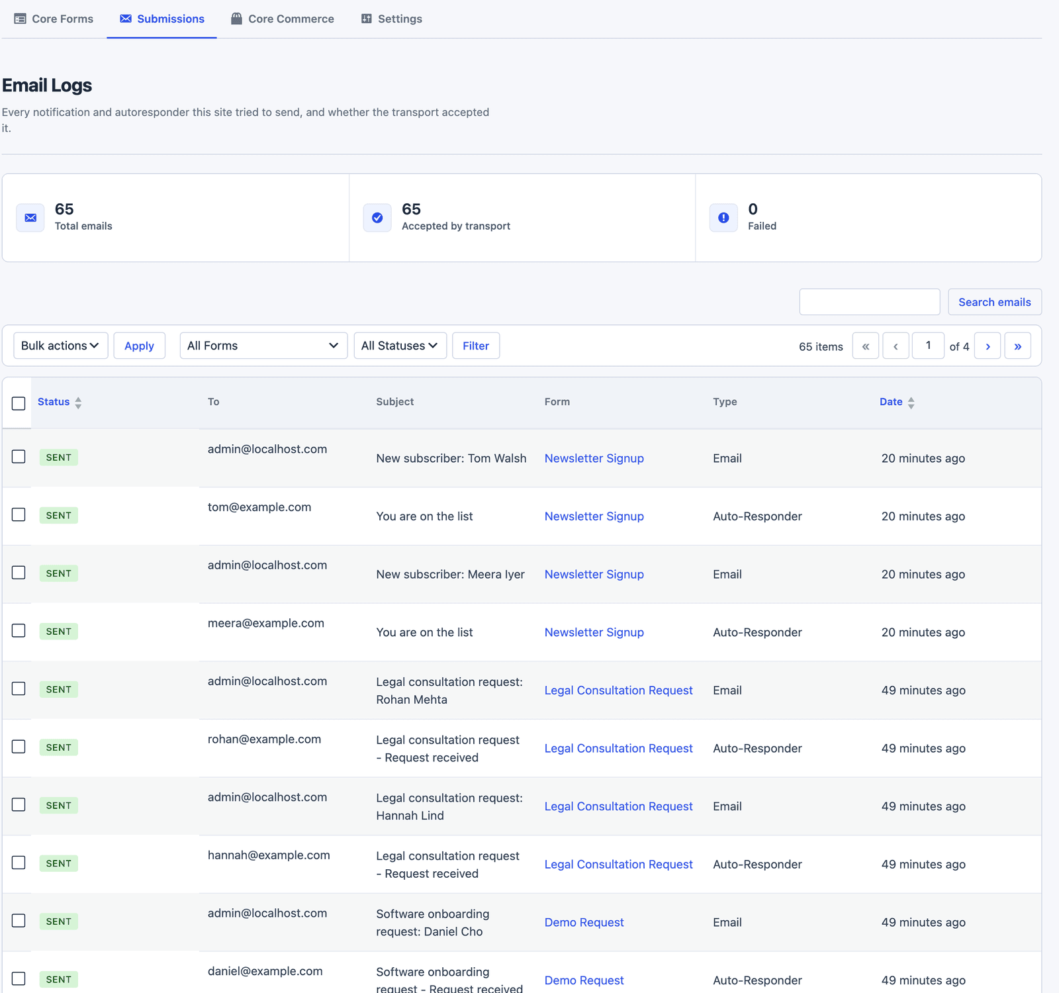1059x993 pixels.
Task: Click the Accepted by transport checkmark icon
Action: pos(377,218)
